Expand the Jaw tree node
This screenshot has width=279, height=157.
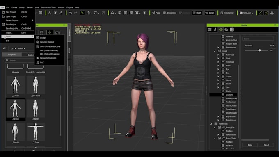click(218, 87)
